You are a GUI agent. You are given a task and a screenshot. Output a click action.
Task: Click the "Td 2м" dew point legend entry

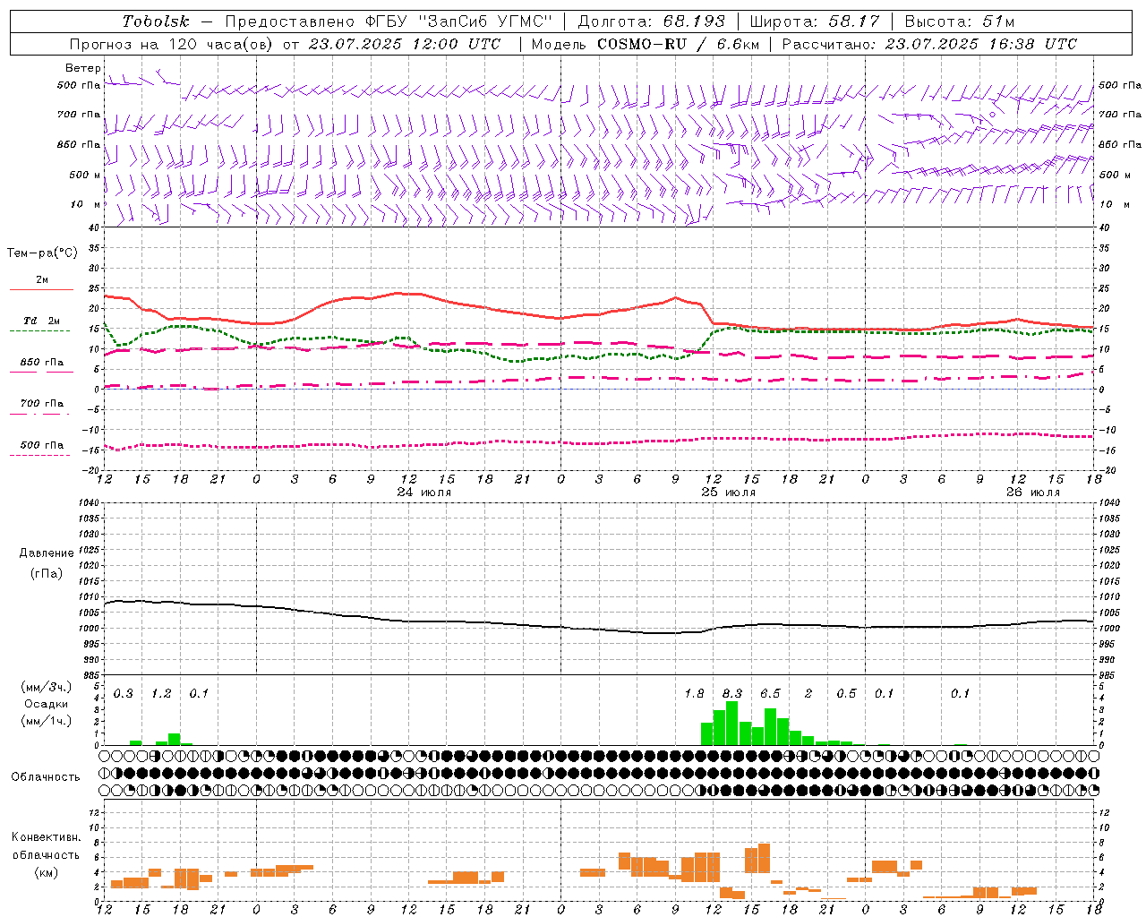point(41,321)
